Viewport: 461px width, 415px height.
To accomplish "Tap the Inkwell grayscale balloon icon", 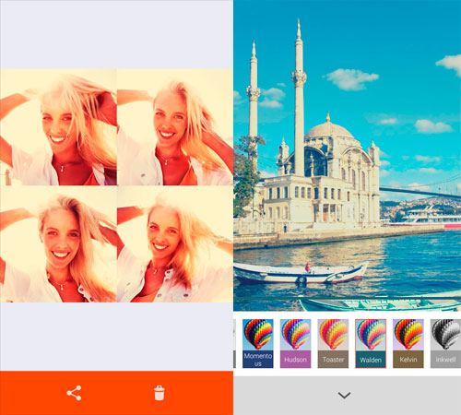I will point(445,335).
